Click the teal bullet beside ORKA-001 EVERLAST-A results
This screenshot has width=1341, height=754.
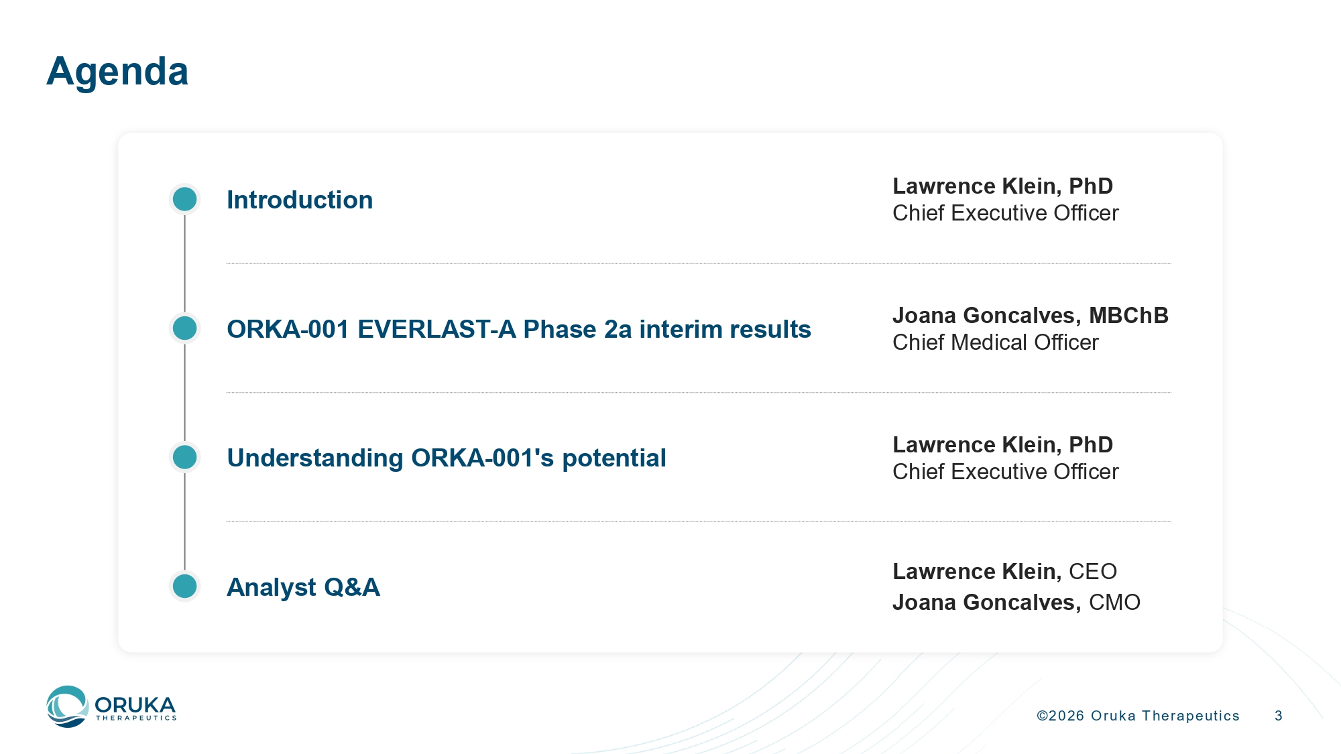tap(184, 328)
